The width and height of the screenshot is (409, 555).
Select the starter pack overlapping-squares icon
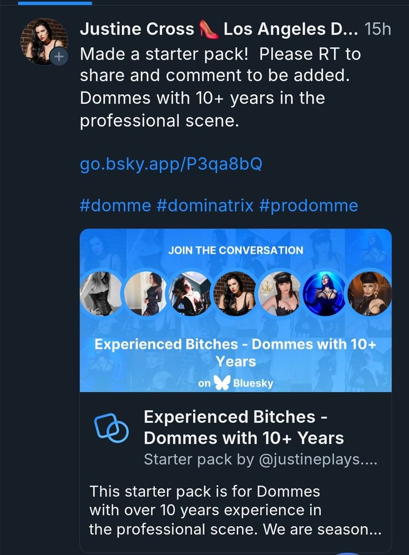[111, 428]
